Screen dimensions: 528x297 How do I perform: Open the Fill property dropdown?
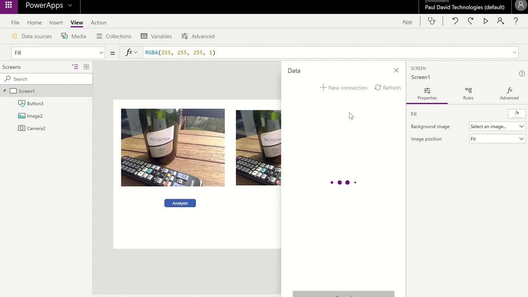pos(58,52)
